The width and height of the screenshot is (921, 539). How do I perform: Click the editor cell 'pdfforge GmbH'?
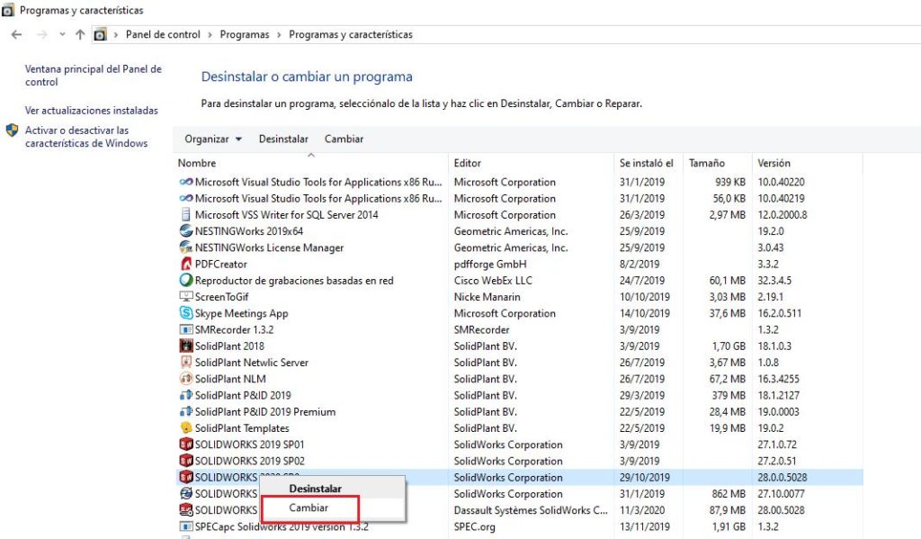pyautogui.click(x=490, y=264)
